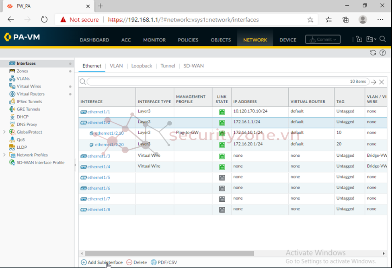The image size is (392, 268).
Task: Click link state icon for ethernet1/1
Action: (x=222, y=112)
